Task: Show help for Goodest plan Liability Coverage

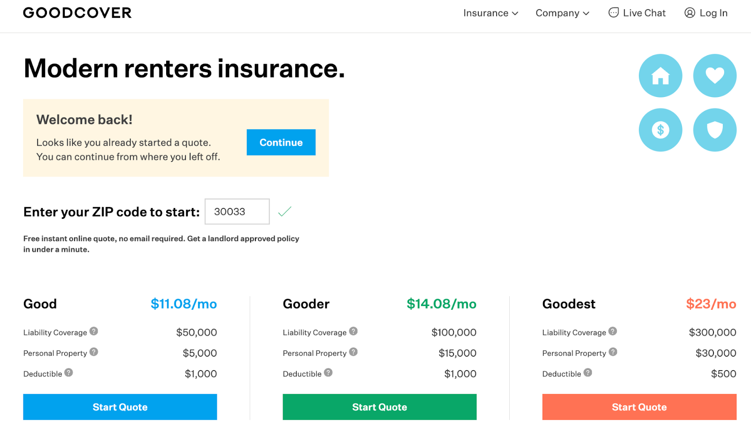Action: coord(613,331)
